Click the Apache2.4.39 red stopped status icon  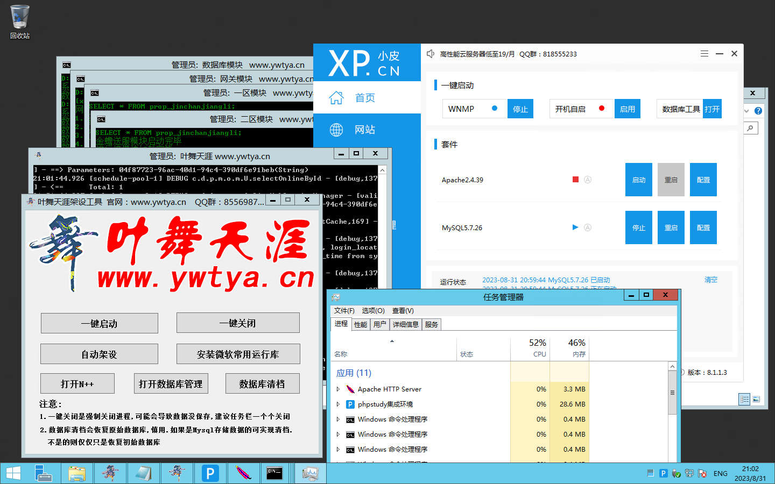coord(575,180)
